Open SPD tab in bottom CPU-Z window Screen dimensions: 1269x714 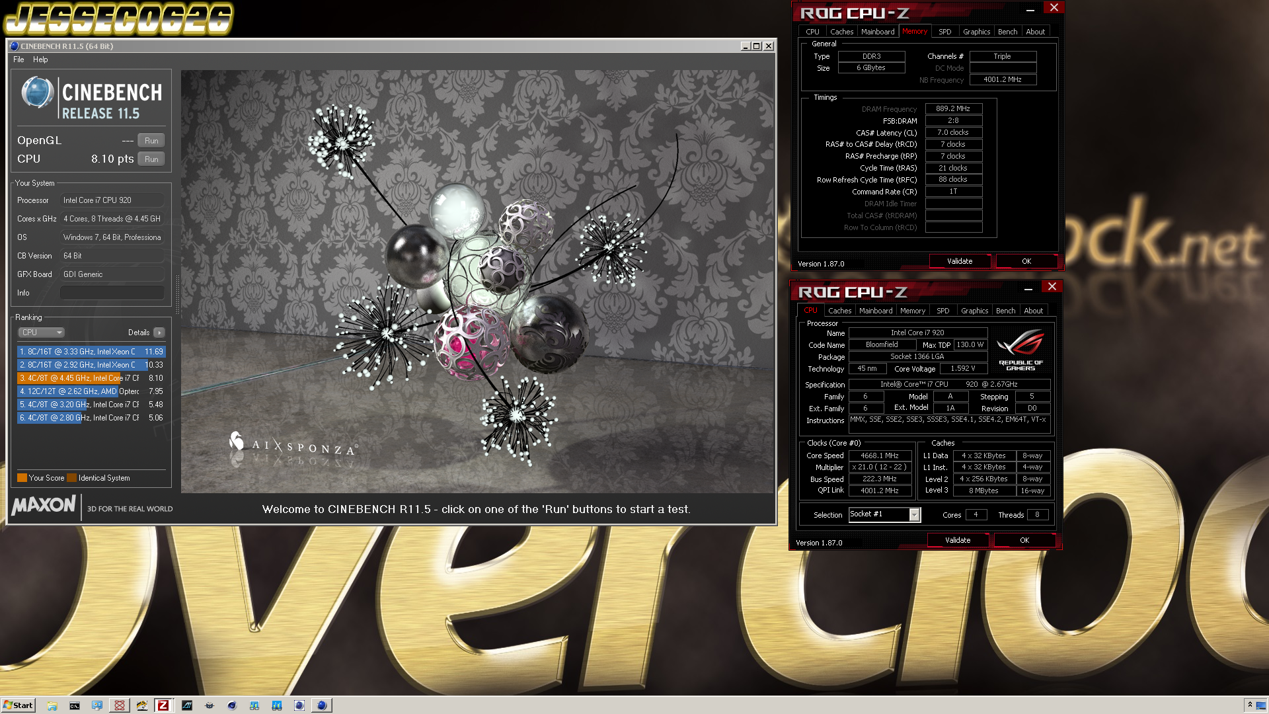pyautogui.click(x=943, y=311)
